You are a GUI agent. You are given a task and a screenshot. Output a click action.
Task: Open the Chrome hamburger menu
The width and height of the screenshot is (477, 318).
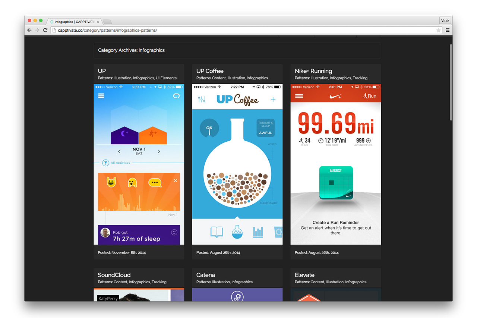coord(448,30)
